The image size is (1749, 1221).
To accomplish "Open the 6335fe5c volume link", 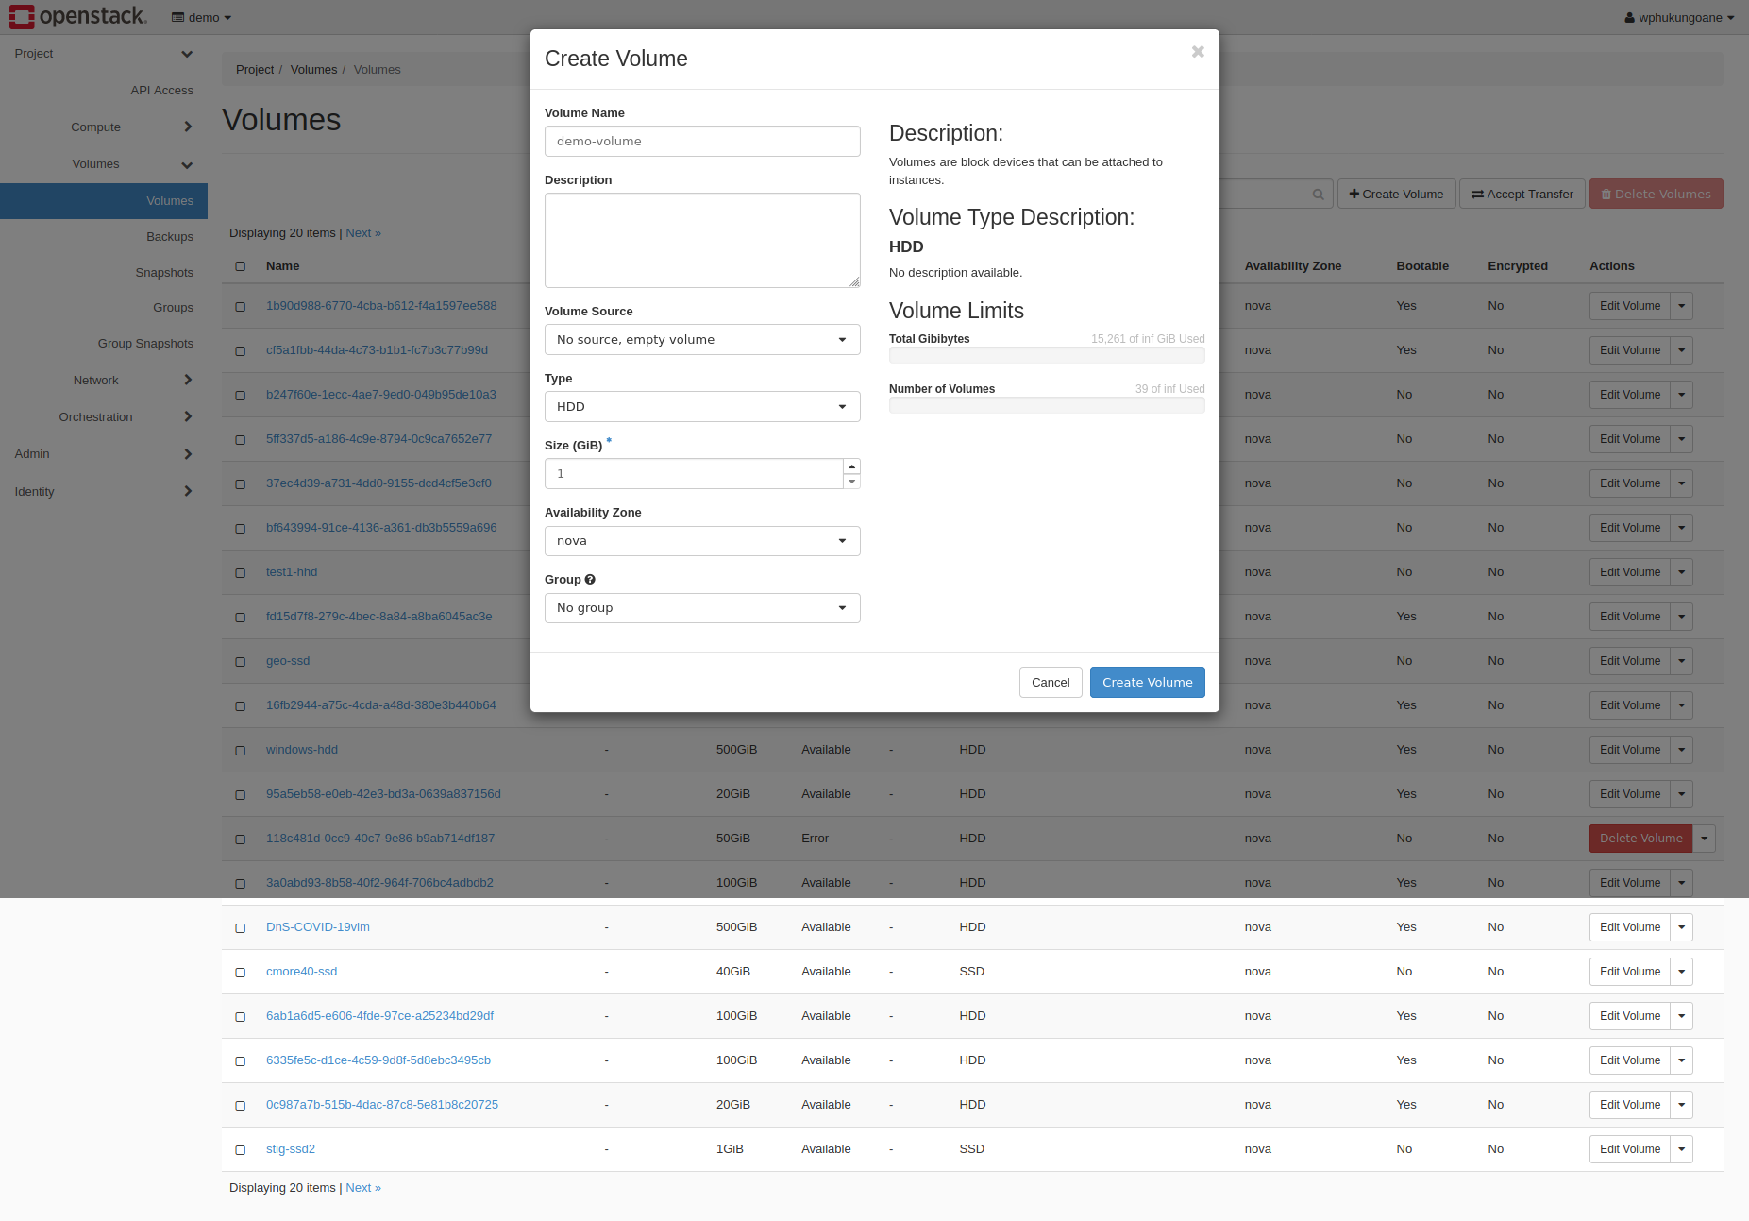I will coord(378,1060).
